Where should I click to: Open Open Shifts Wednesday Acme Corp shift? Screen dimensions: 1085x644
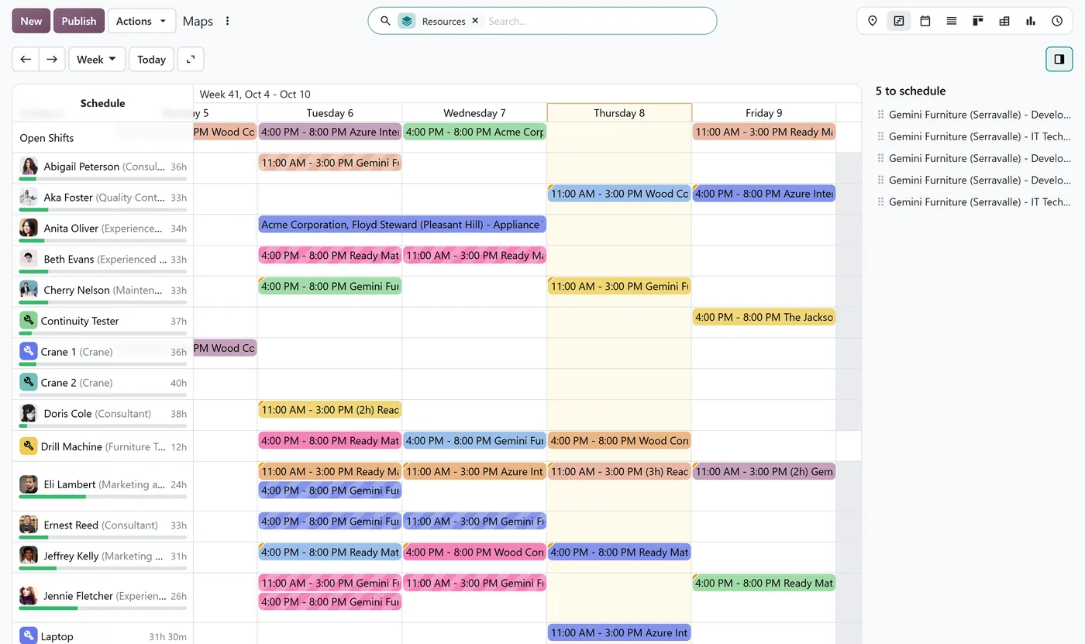click(474, 132)
